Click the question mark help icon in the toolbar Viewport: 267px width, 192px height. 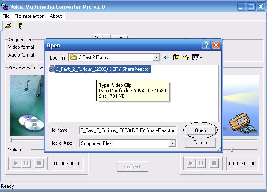click(20, 26)
